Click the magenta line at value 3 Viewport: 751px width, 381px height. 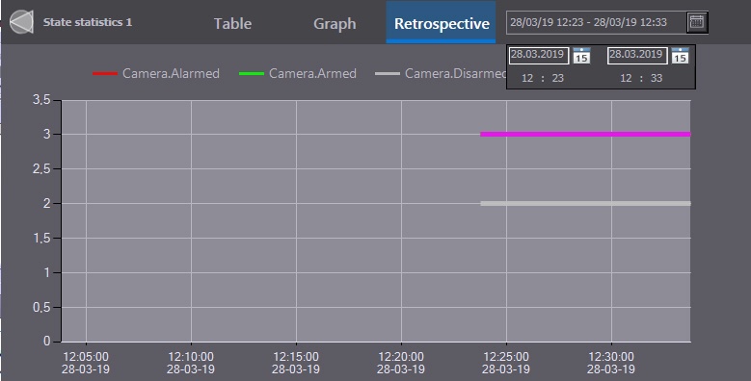tap(585, 135)
